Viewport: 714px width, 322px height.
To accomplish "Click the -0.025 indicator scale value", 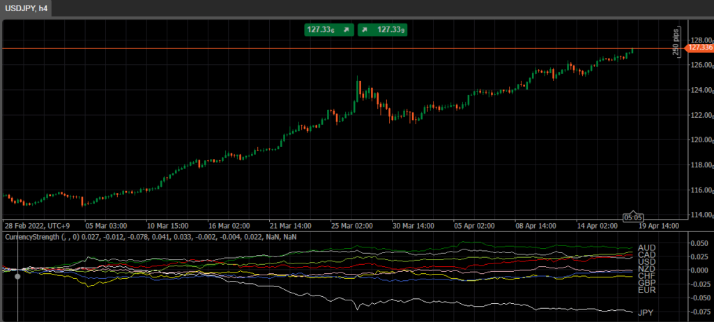I will click(699, 284).
